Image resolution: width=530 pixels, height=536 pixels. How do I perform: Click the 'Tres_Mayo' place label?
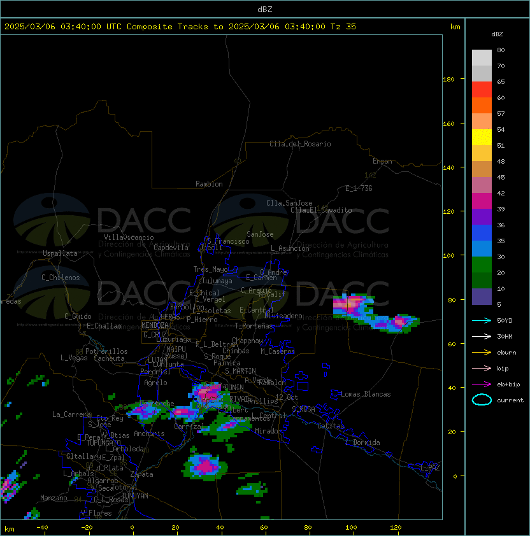click(x=210, y=269)
